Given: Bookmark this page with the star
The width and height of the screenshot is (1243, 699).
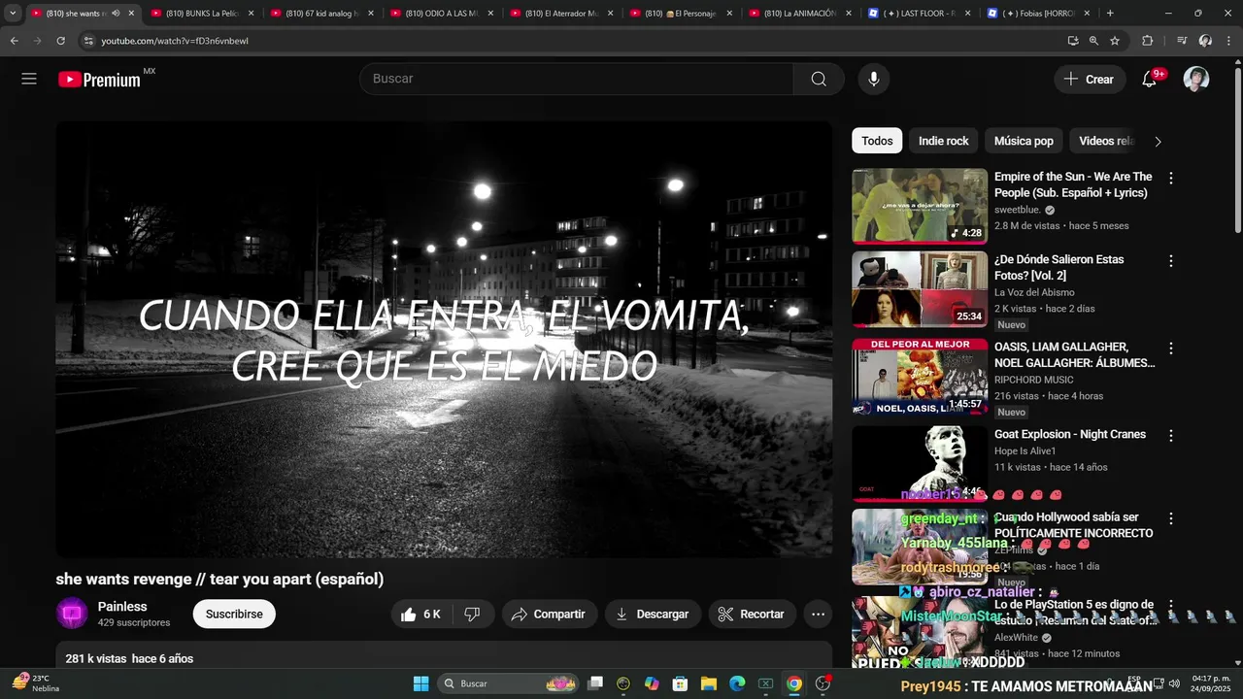Looking at the screenshot, I should [1115, 41].
